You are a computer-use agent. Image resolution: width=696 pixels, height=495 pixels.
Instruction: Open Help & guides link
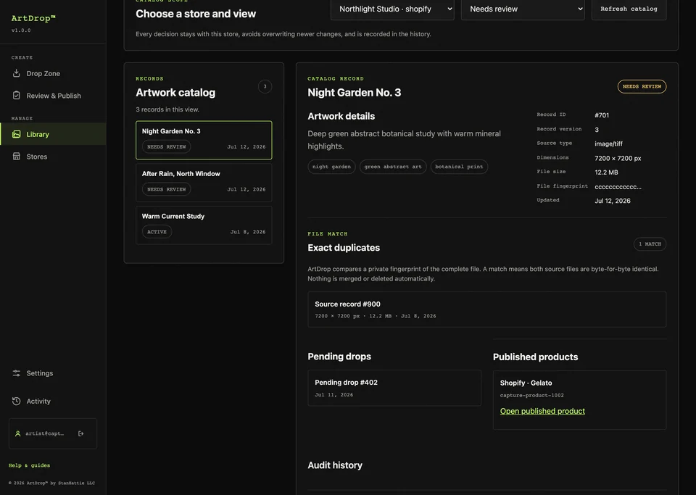(29, 465)
